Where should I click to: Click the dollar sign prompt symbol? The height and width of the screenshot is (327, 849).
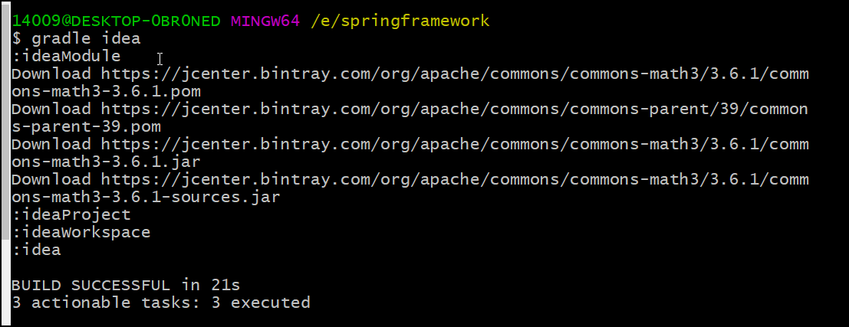click(x=16, y=38)
